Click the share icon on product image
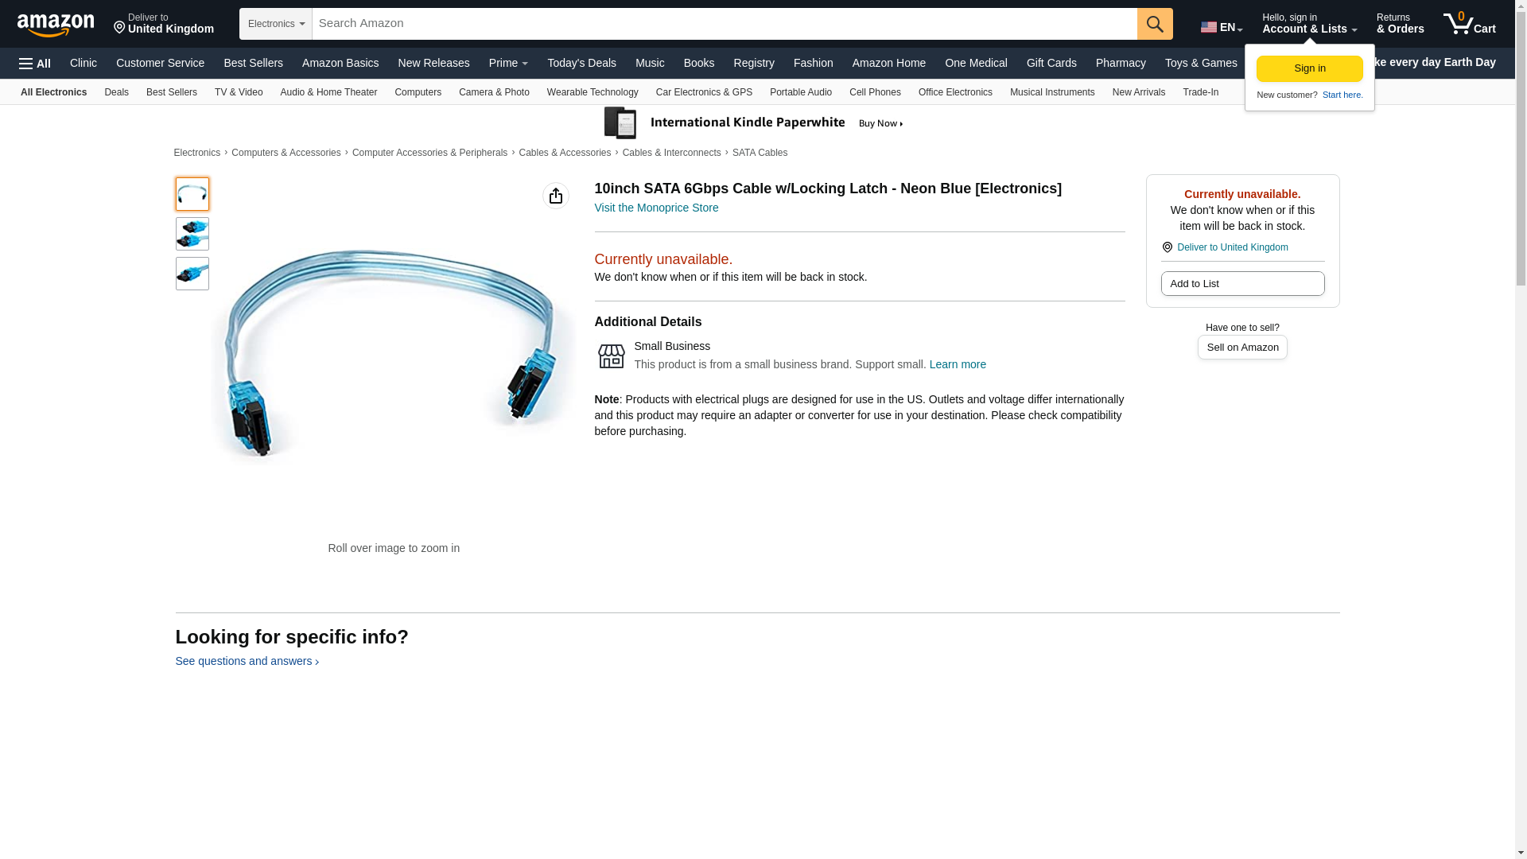This screenshot has width=1527, height=859. click(x=556, y=196)
